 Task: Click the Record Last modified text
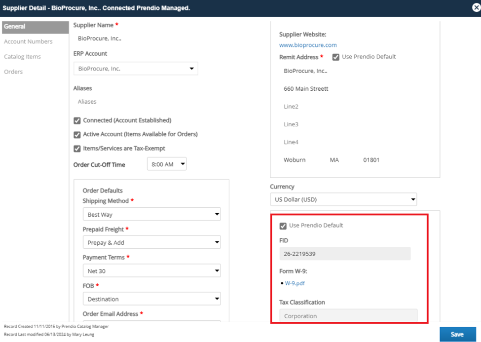click(x=49, y=334)
